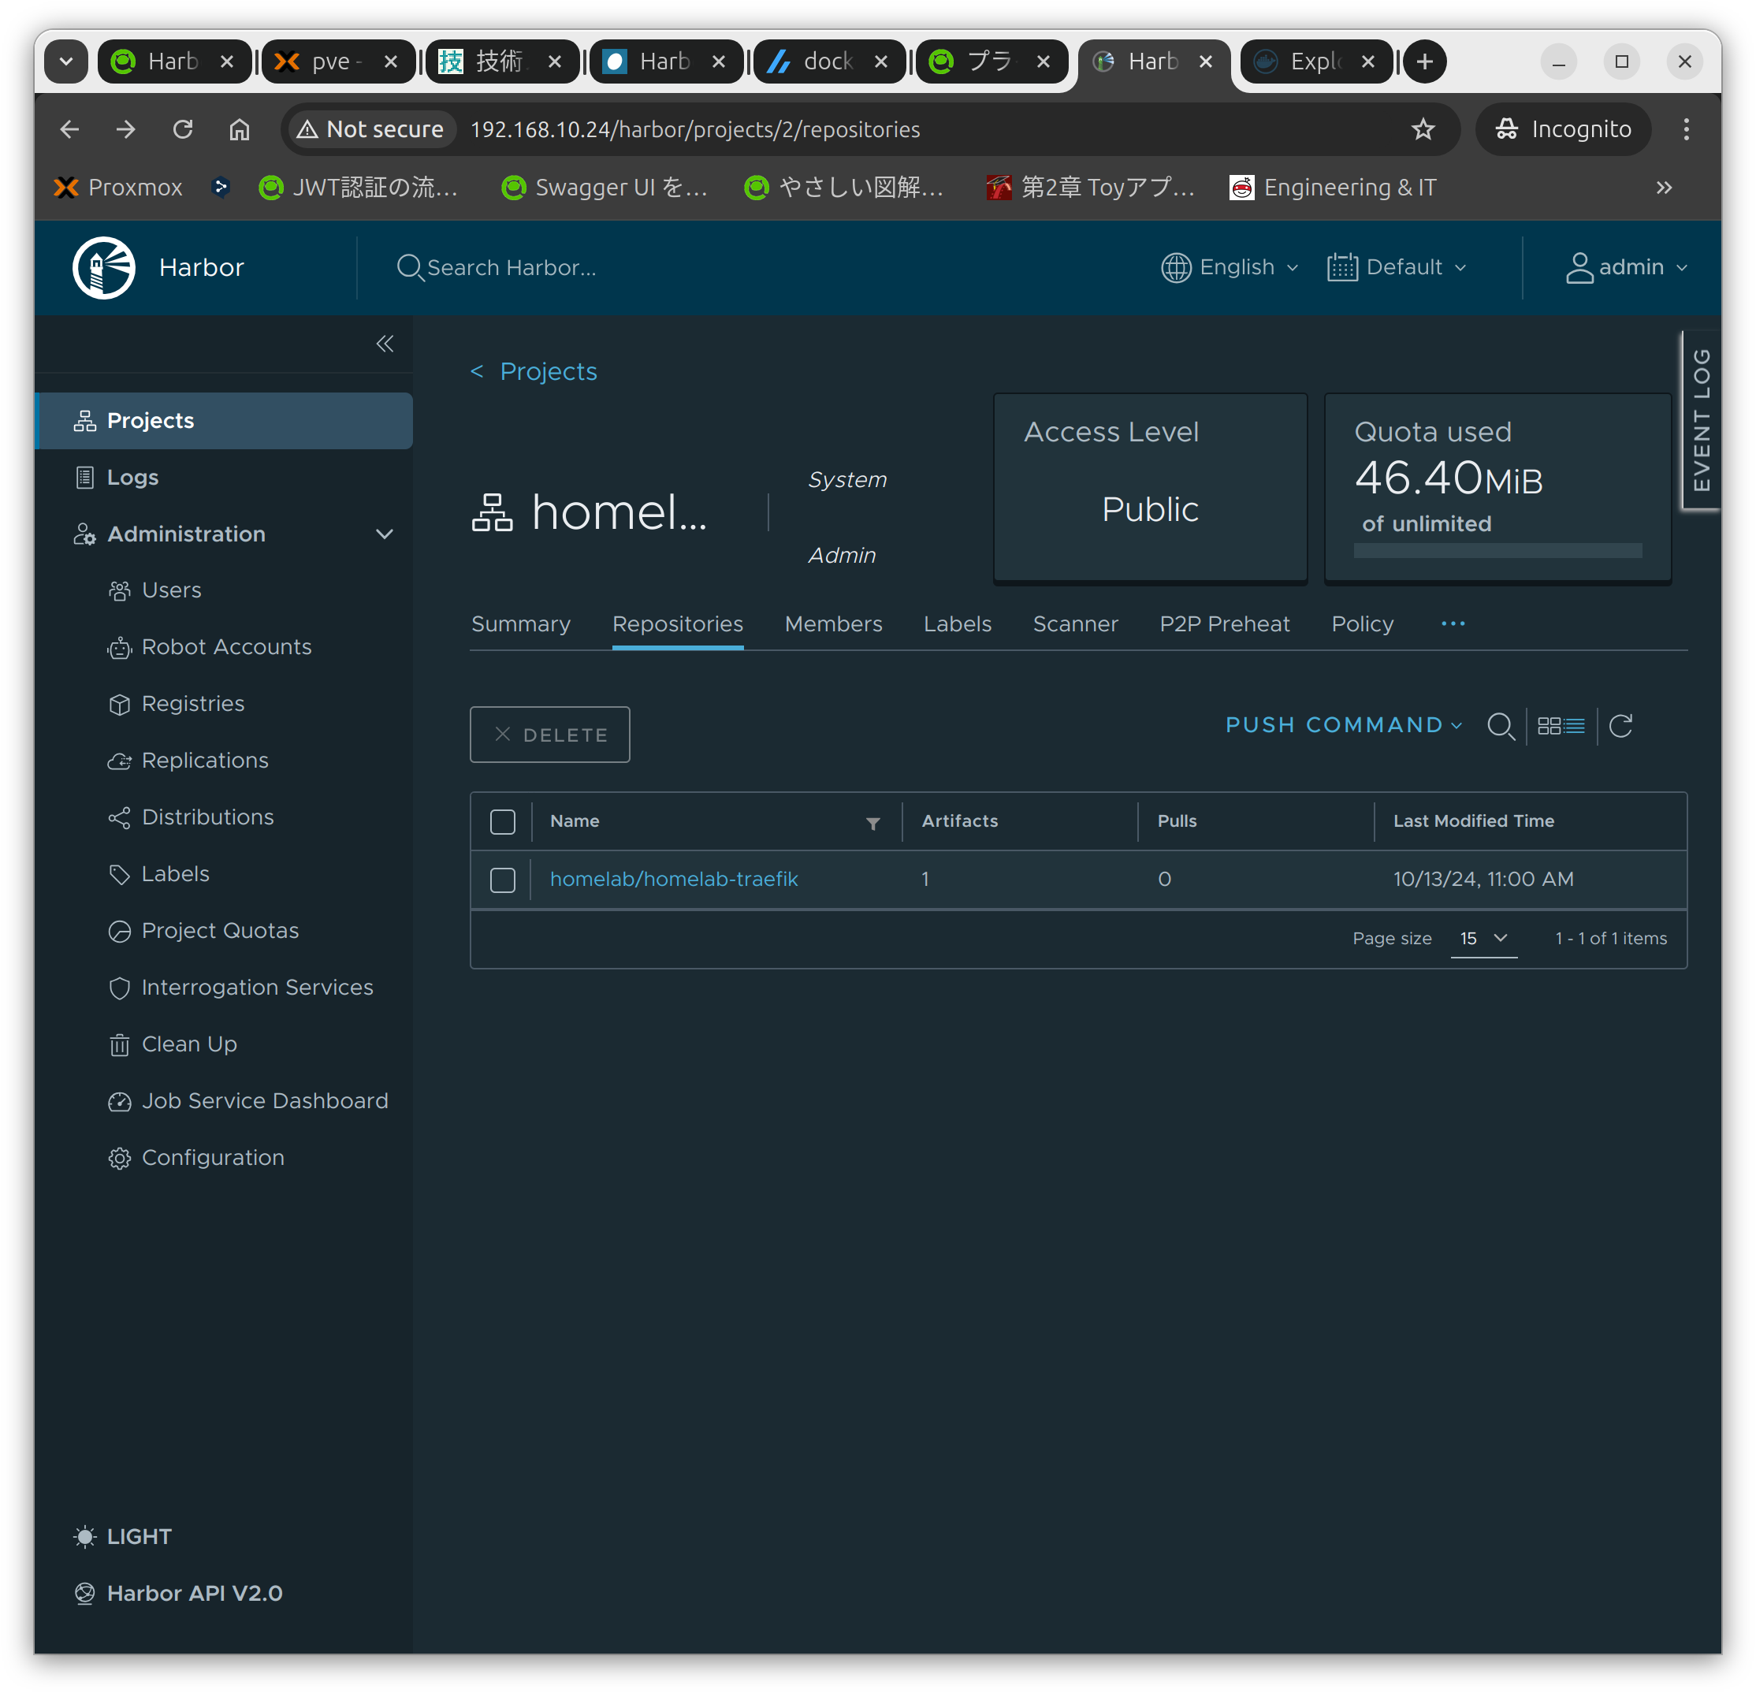
Task: Open the Page size dropdown
Action: click(x=1483, y=939)
